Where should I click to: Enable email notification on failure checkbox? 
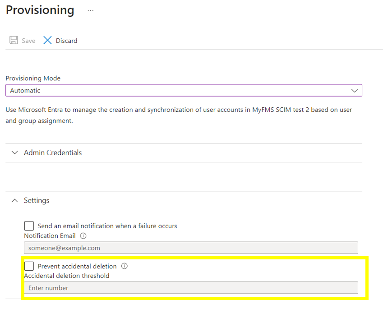[x=29, y=226]
